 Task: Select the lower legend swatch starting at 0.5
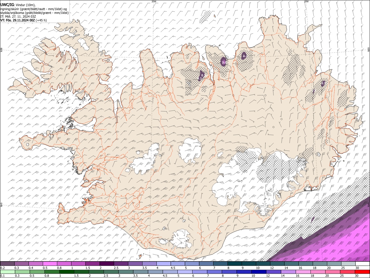(37, 272)
